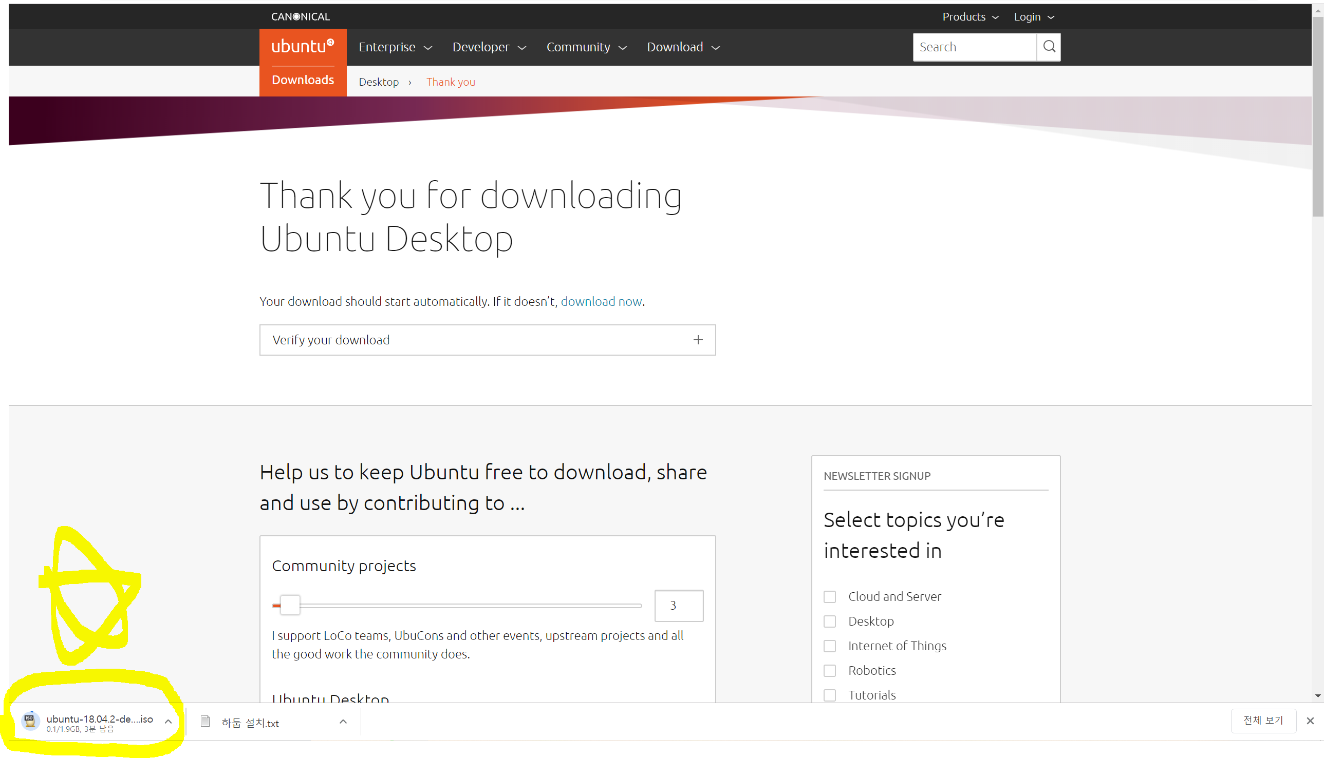Click the plus icon on Verify your download

(698, 340)
